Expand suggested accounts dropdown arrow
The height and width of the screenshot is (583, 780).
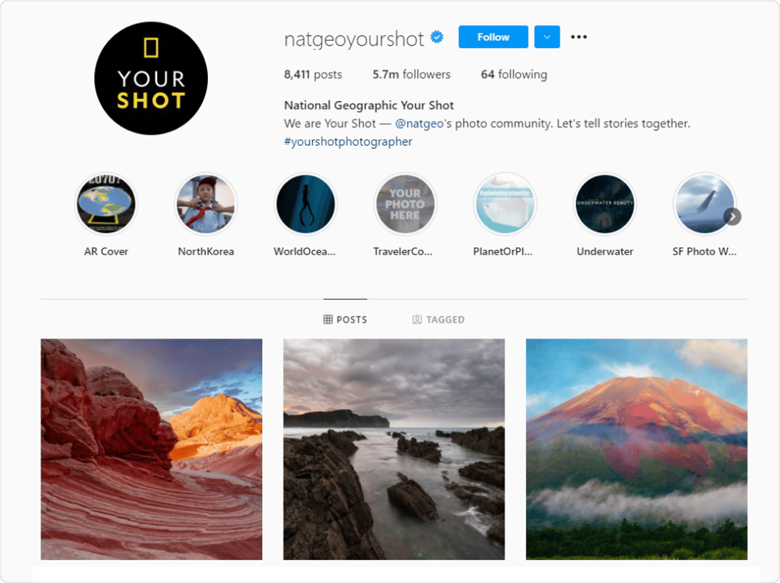[547, 37]
